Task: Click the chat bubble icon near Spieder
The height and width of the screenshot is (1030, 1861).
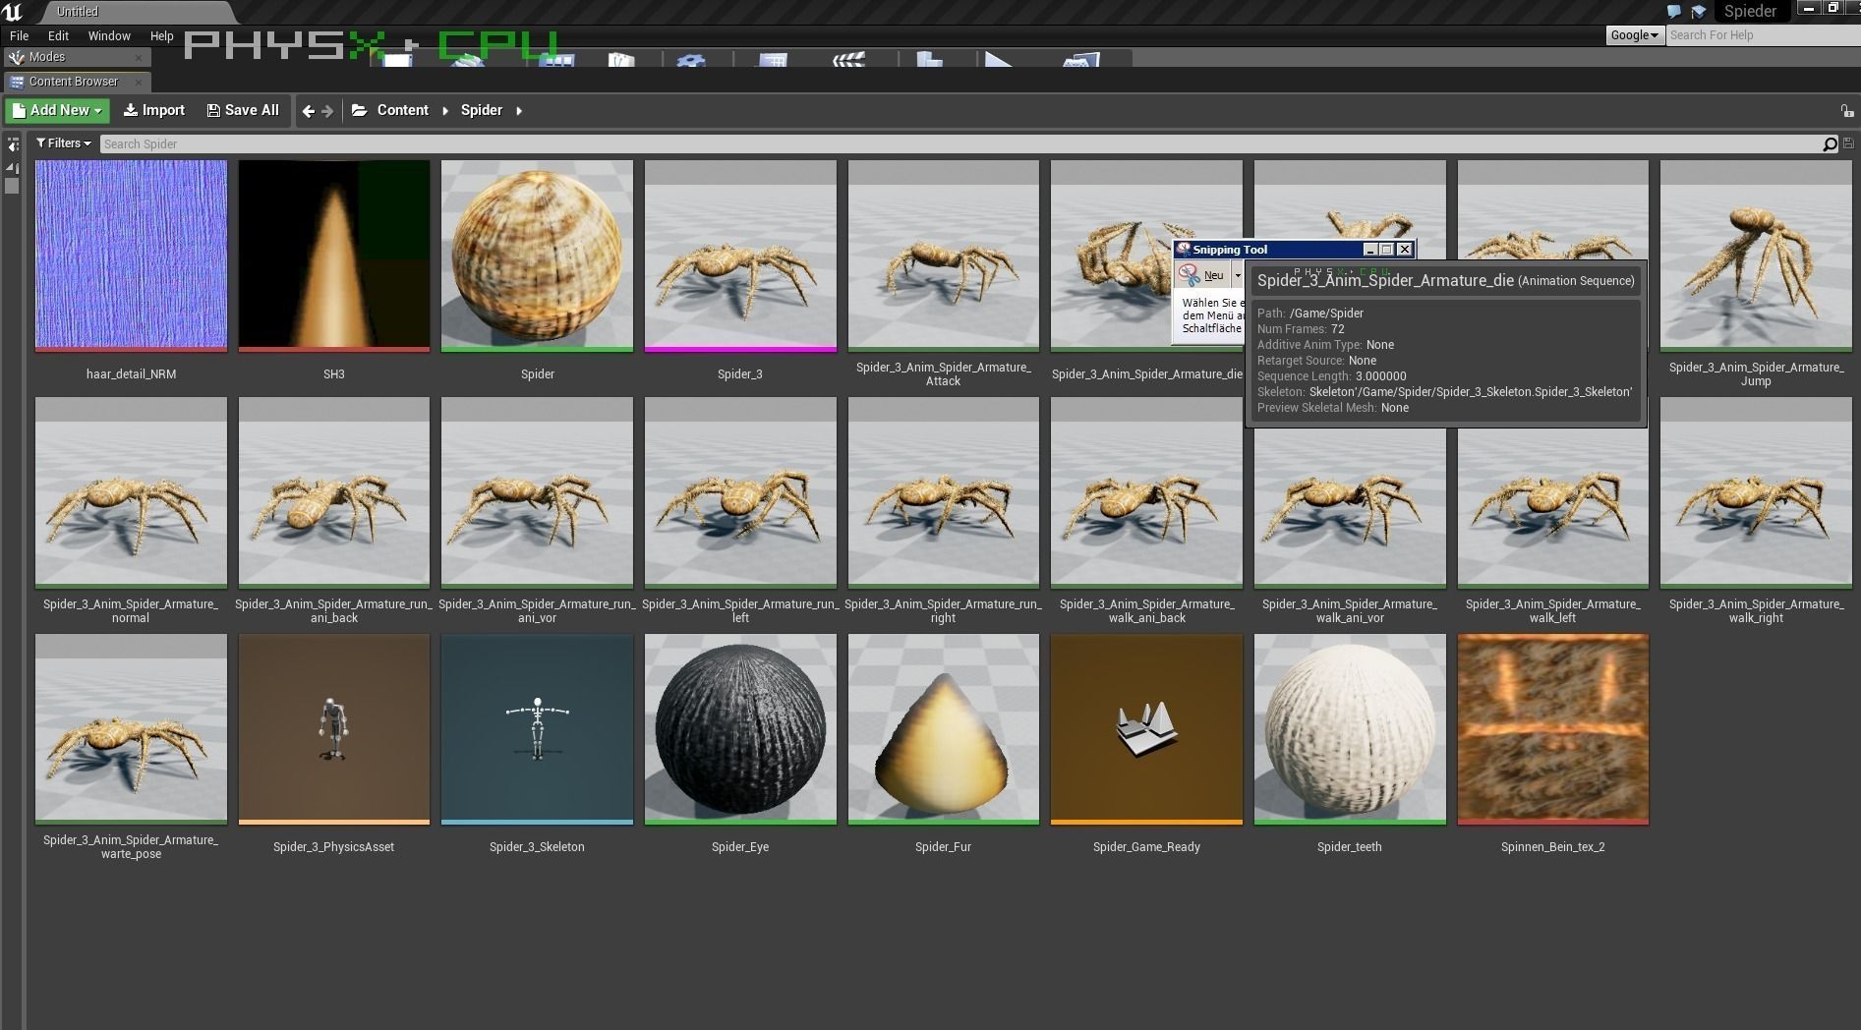Action: point(1674,12)
